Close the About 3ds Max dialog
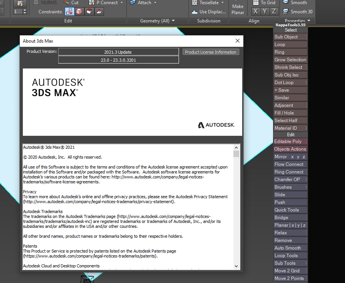This screenshot has width=345, height=283. (x=237, y=41)
